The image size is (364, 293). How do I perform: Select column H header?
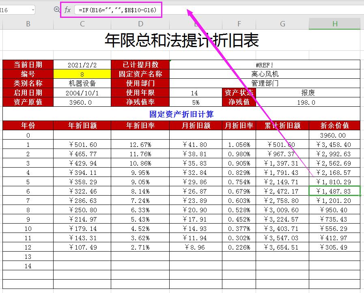pyautogui.click(x=334, y=24)
